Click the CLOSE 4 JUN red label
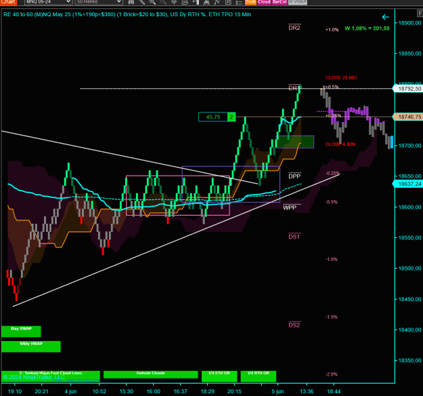The height and width of the screenshot is (396, 423). click(x=340, y=144)
